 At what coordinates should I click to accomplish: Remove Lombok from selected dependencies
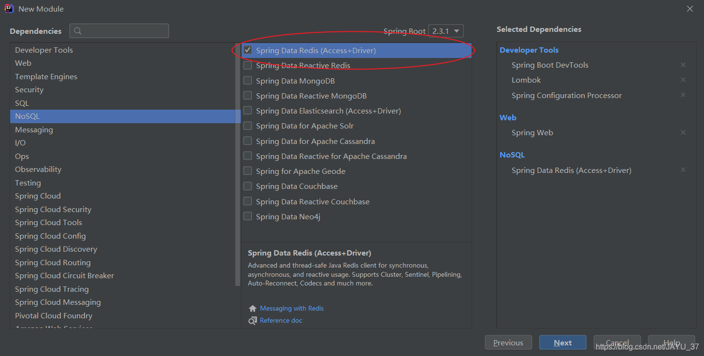683,80
